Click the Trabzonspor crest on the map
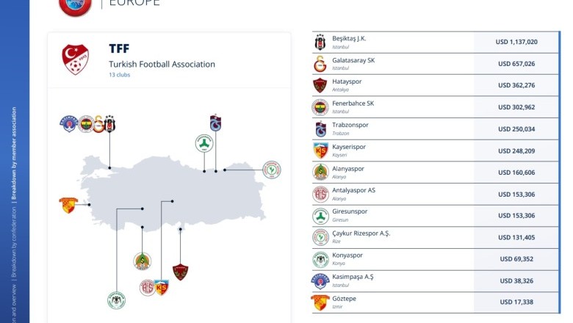This screenshot has width=573, height=323. click(215, 123)
